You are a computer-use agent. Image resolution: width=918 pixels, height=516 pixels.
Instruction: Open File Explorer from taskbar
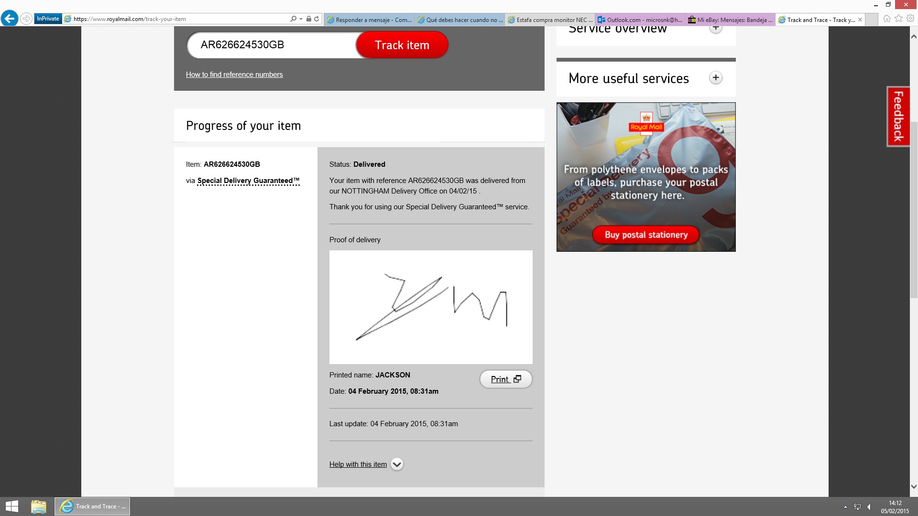[x=38, y=506]
